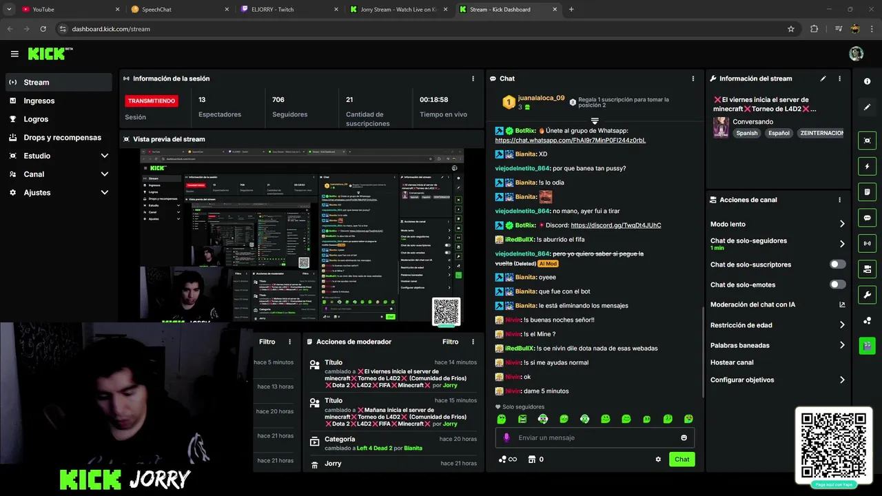Open Información de la sesión options menu

[473, 79]
